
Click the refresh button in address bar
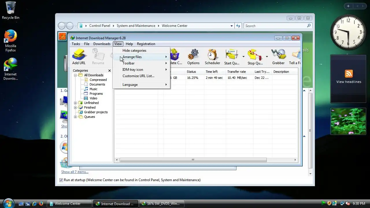pos(238,26)
